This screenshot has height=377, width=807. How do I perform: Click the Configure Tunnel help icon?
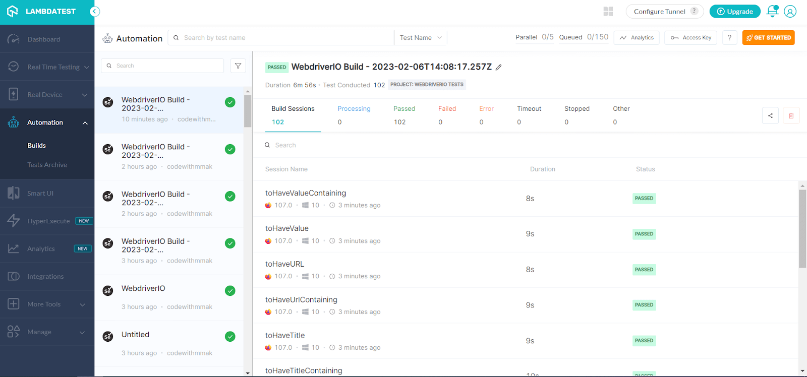coord(695,11)
